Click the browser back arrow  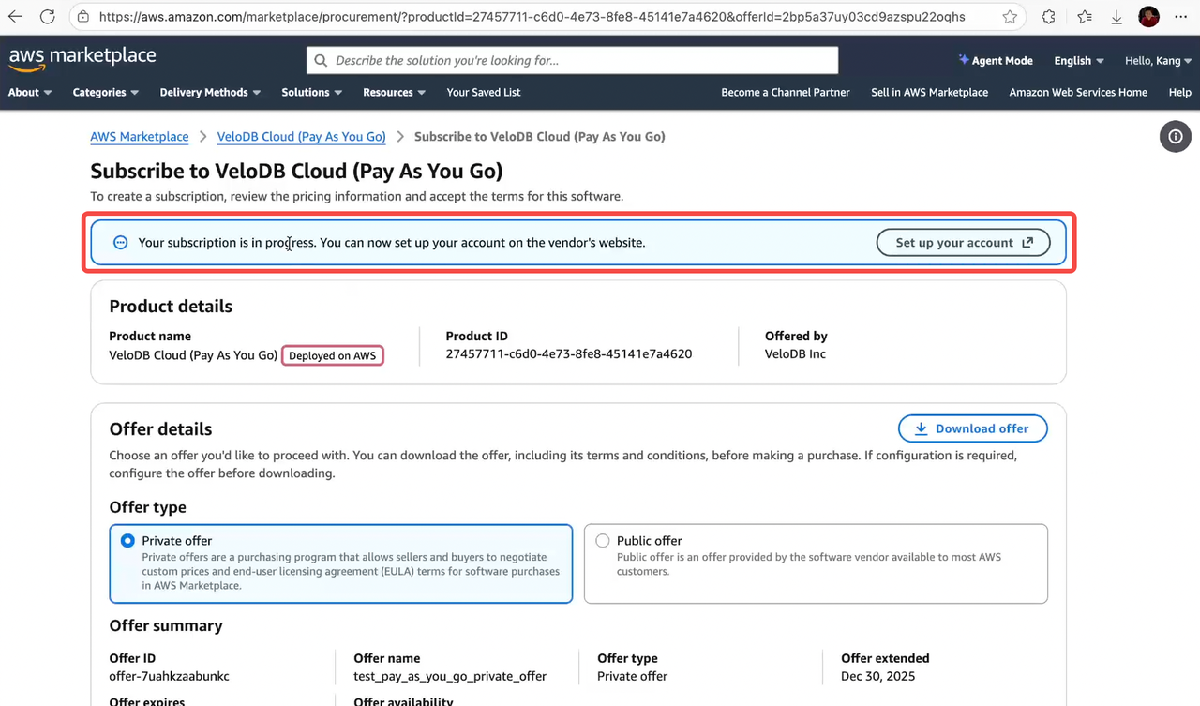pos(15,17)
